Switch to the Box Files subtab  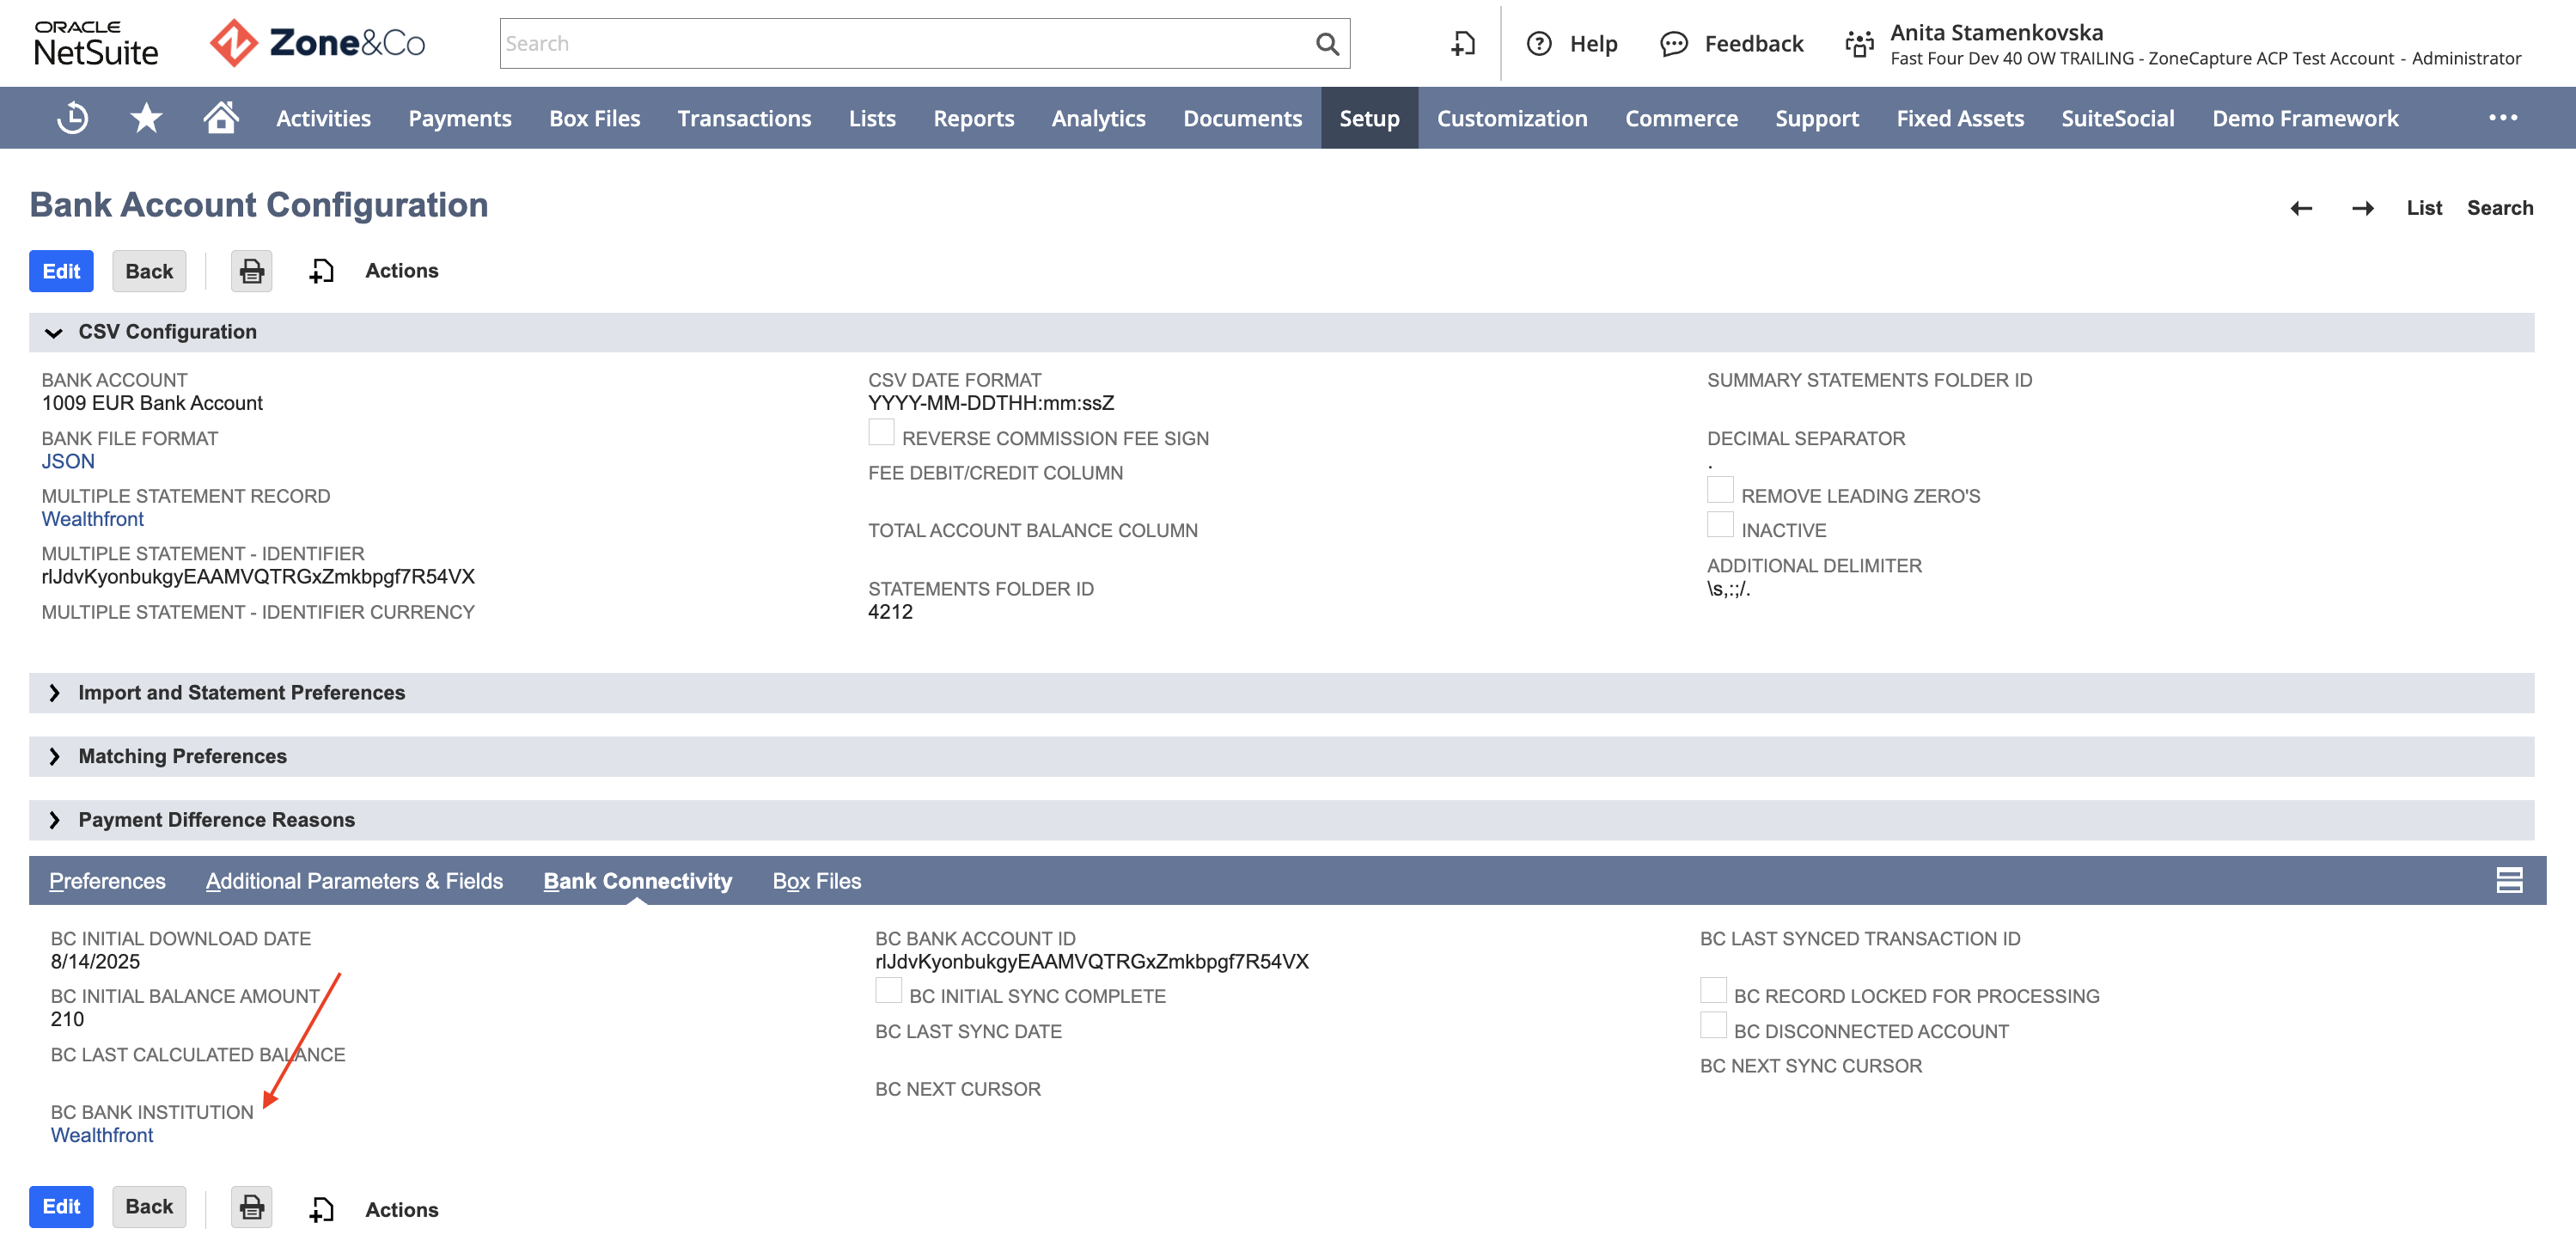[816, 881]
